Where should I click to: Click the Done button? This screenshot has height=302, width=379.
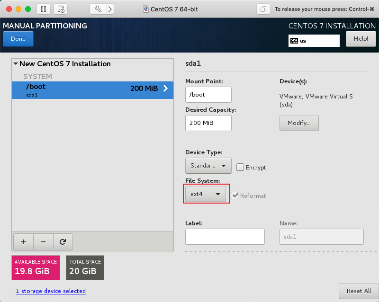18,39
